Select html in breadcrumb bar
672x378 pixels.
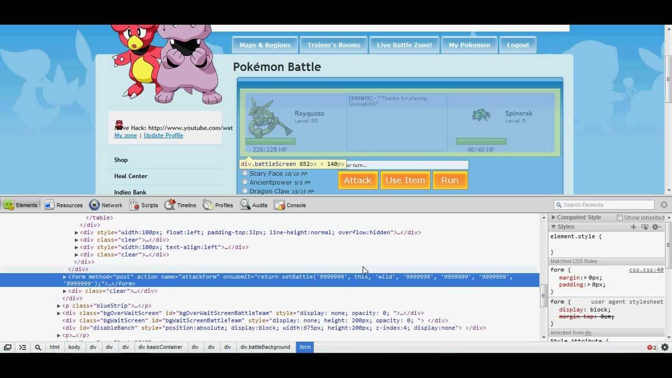point(55,347)
